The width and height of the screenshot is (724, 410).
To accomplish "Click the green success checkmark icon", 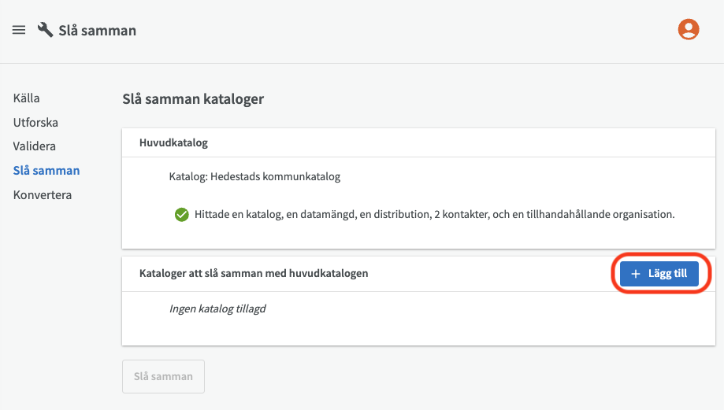I will [181, 214].
